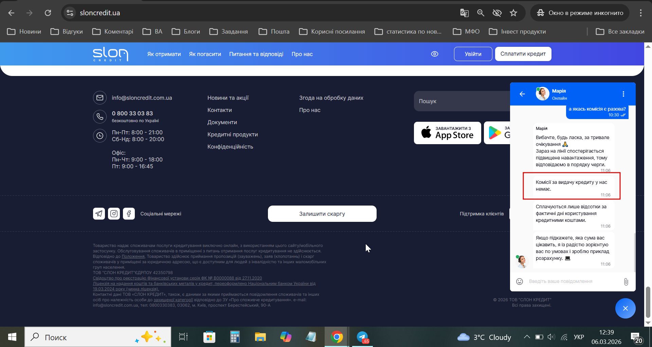The image size is (652, 347).
Task: Open the Facebook social media icon
Action: pos(129,214)
